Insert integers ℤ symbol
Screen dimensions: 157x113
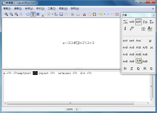click(x=132, y=69)
